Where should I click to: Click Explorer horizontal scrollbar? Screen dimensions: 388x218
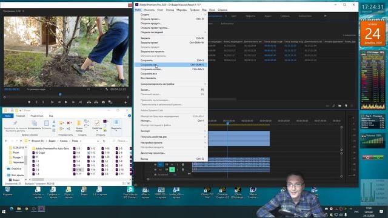(x=38, y=180)
